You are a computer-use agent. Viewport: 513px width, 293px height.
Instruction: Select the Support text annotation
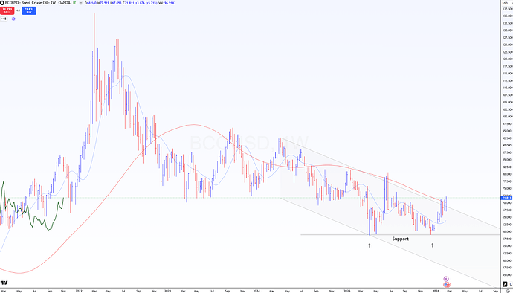pyautogui.click(x=401, y=239)
